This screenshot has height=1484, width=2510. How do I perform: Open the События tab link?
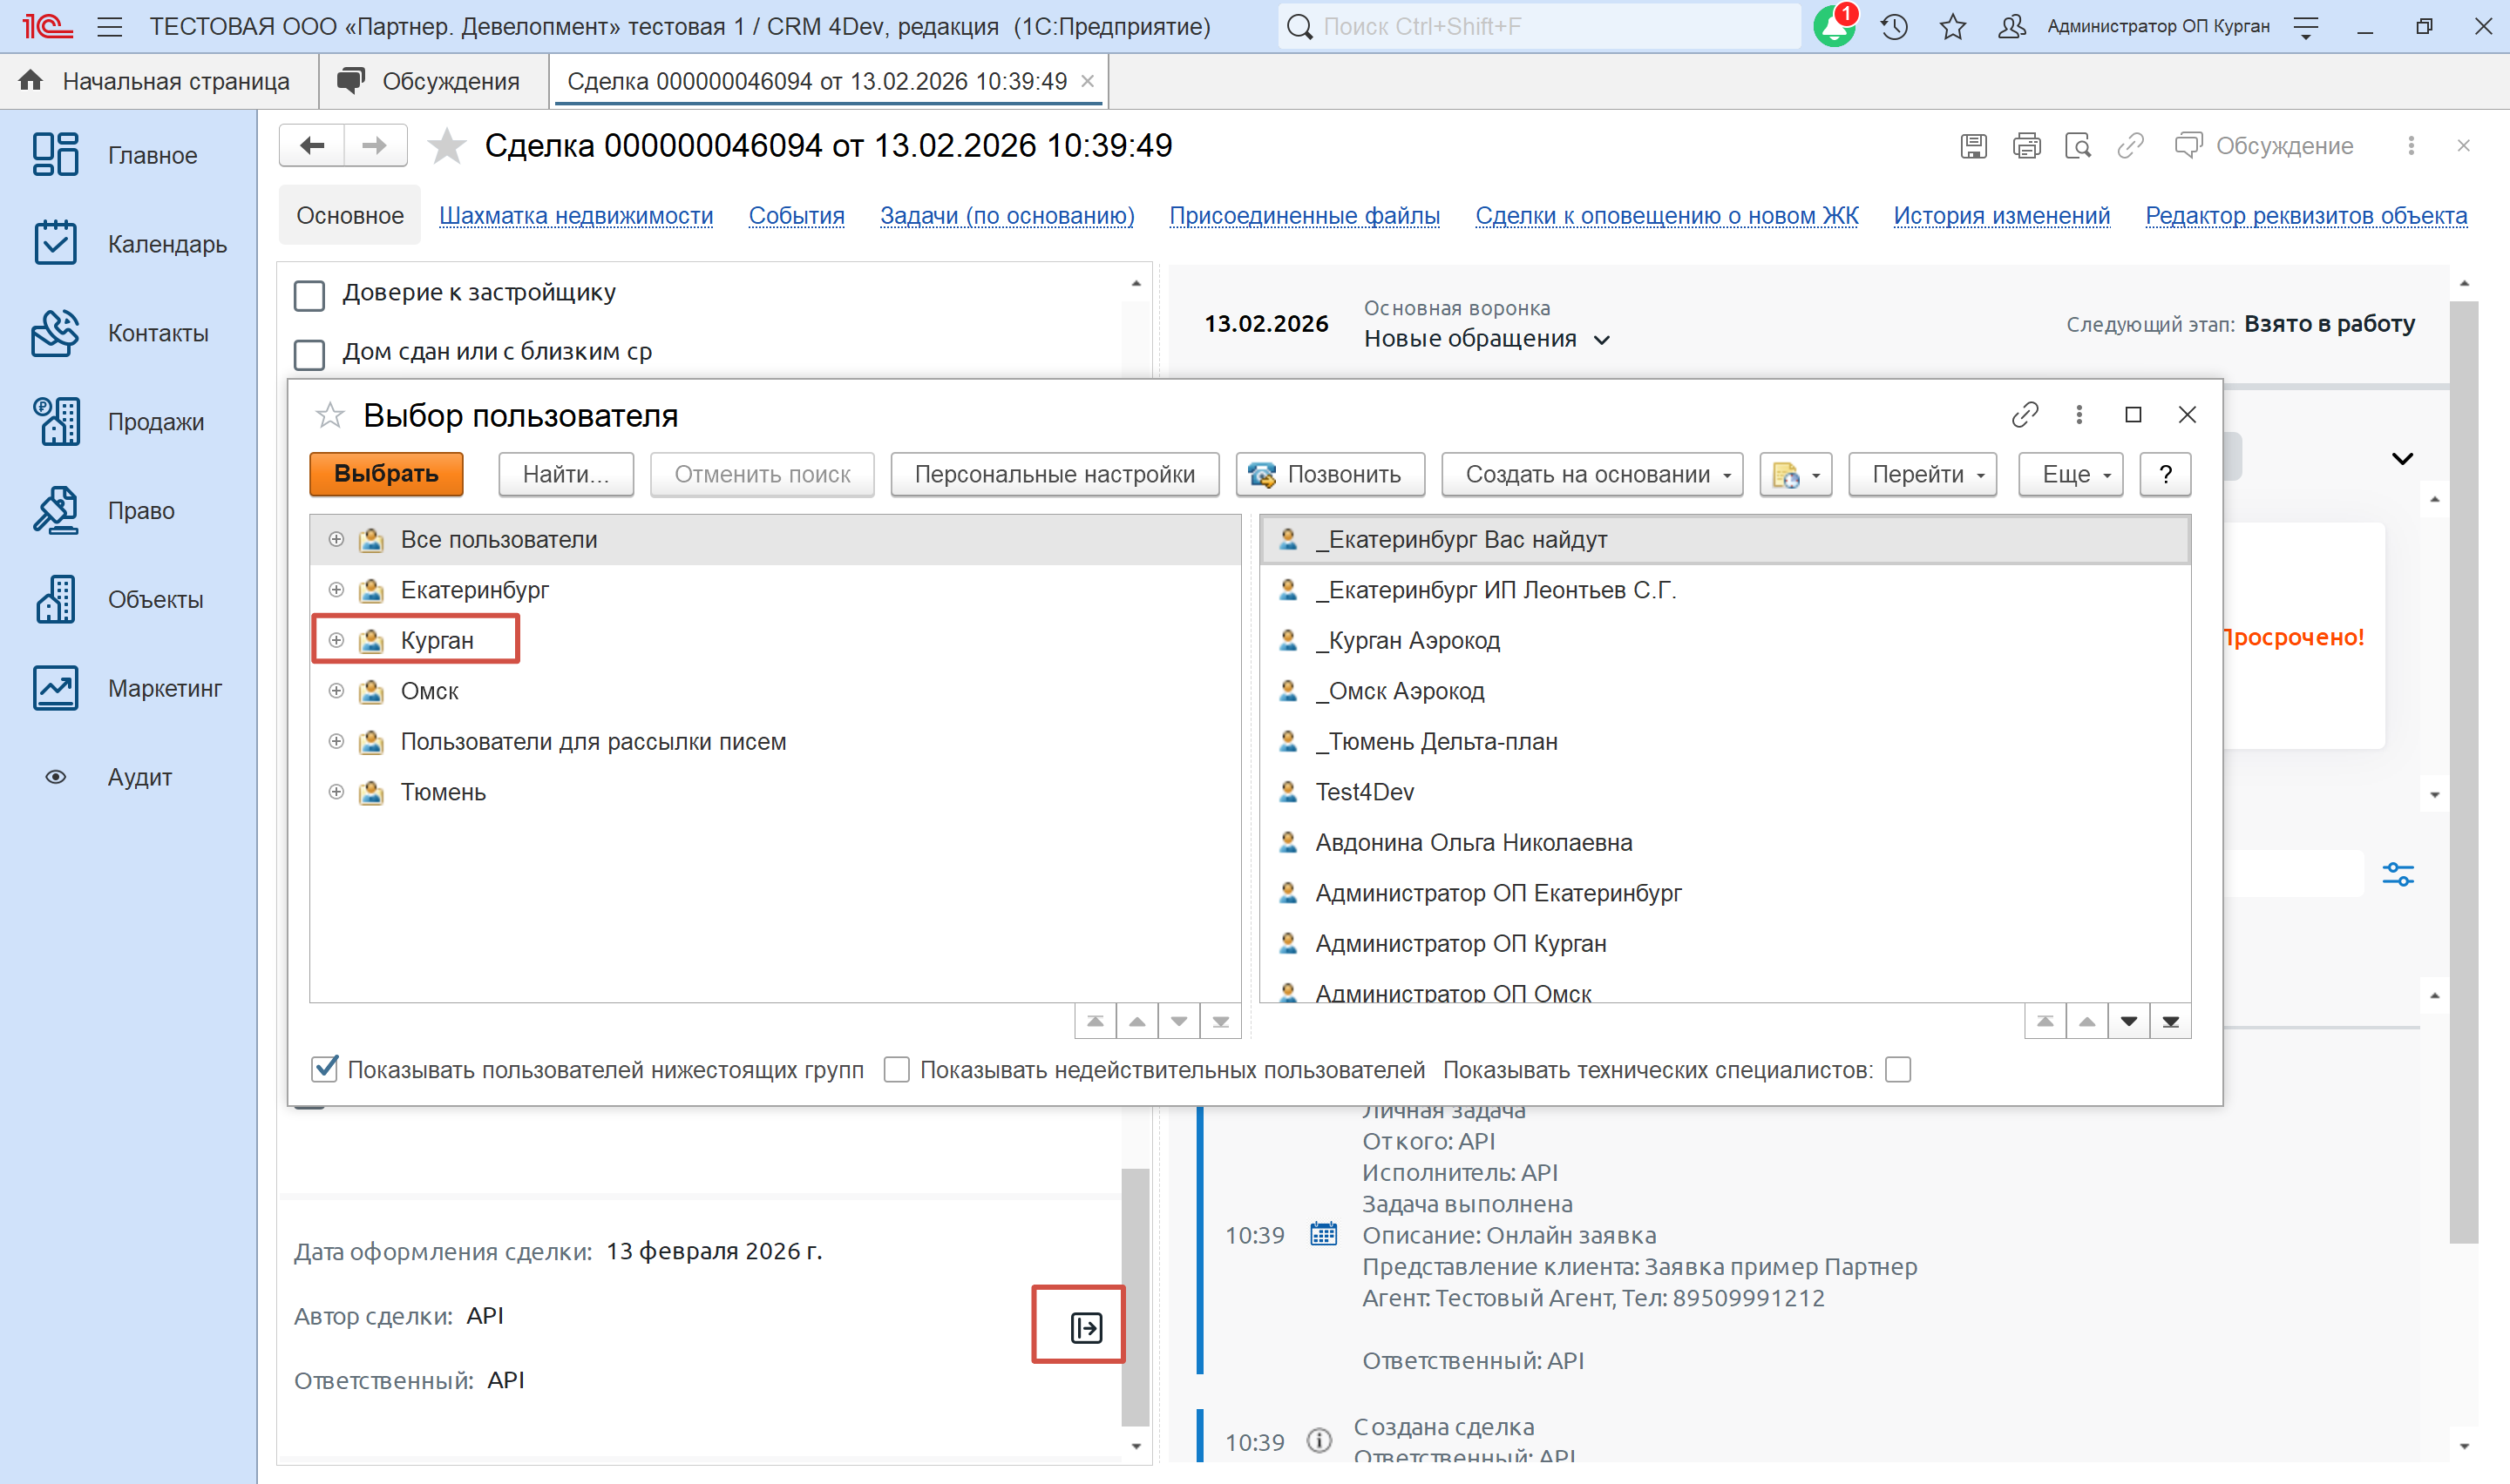click(796, 216)
